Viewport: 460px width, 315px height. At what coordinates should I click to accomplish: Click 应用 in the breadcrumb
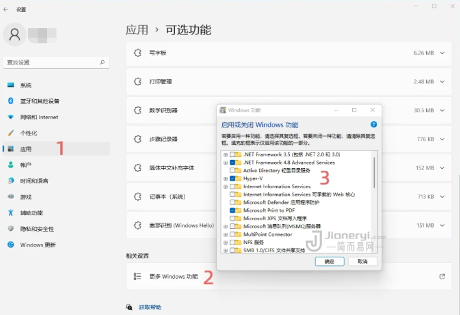pyautogui.click(x=137, y=30)
